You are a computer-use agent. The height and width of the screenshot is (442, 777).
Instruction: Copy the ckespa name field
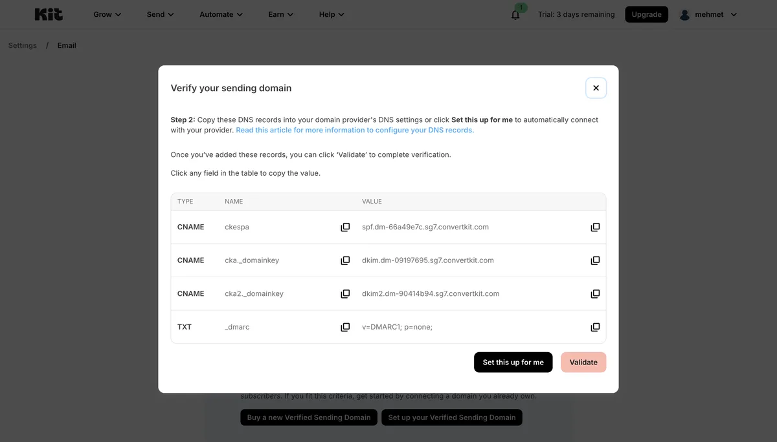point(345,227)
